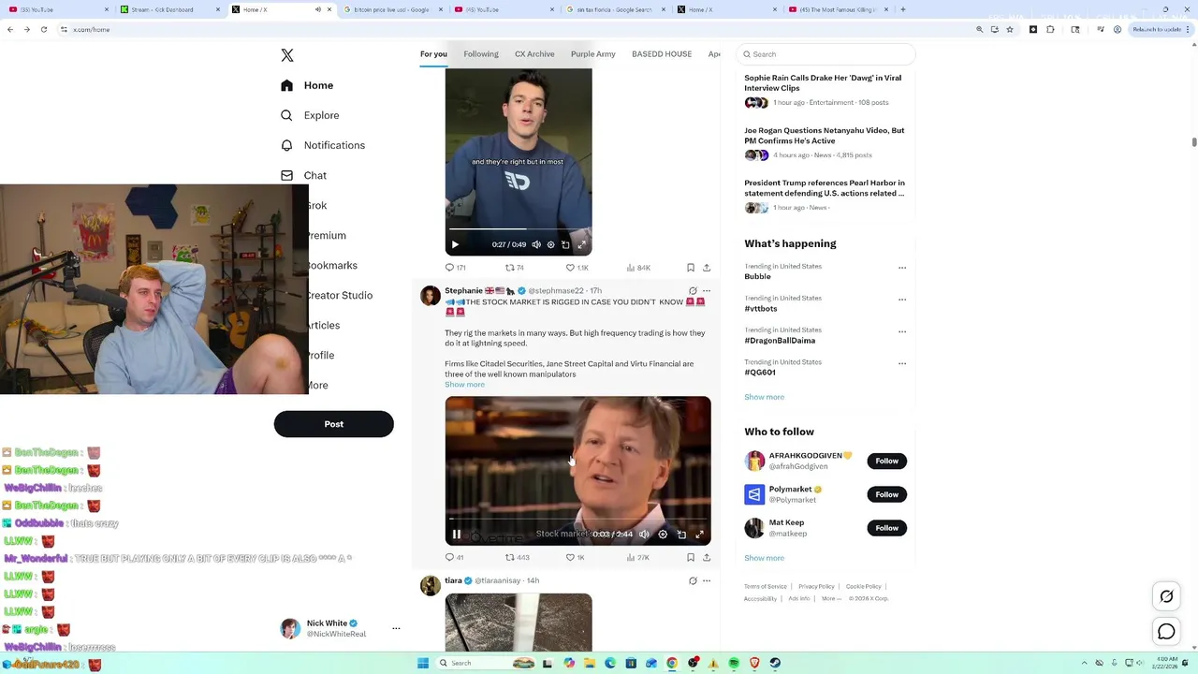Open options for #QG601 trend
This screenshot has height=674, width=1198.
click(x=902, y=363)
